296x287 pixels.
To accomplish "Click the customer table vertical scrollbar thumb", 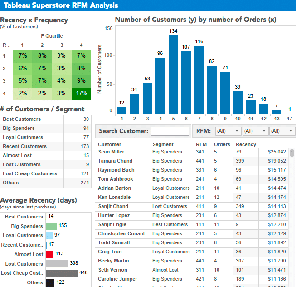I will [x=292, y=153].
